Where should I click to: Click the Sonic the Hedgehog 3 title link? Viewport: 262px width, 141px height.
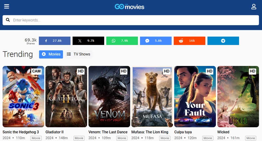21,132
